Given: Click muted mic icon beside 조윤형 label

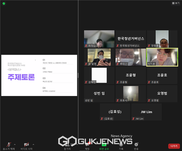Looking at the screenshot, I should [118, 82].
